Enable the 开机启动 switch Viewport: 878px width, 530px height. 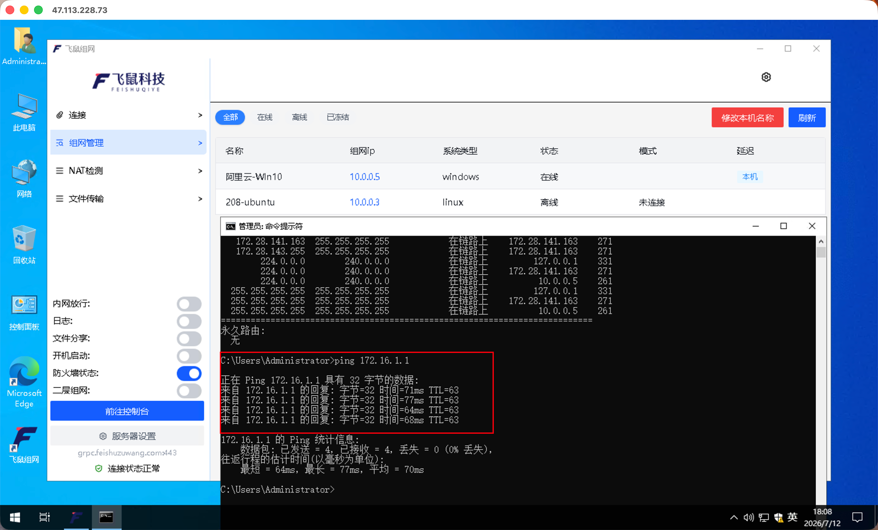[189, 356]
